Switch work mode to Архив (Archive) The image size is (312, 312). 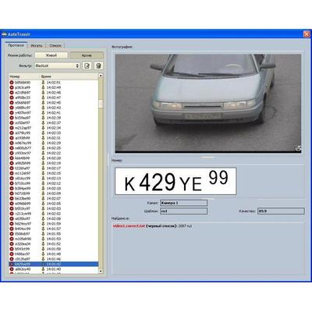click(x=87, y=55)
